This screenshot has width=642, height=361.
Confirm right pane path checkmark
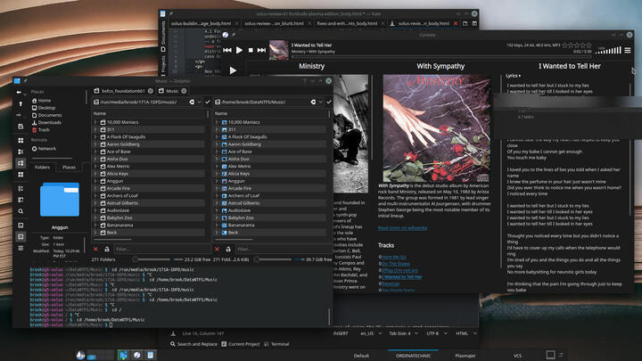pos(328,102)
